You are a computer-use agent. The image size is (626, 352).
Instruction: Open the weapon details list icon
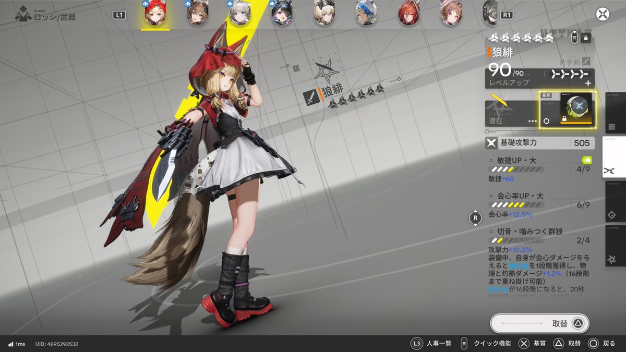coord(574,38)
